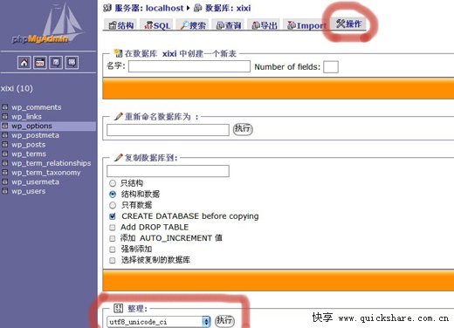Focus the copy database to input field

coord(168,171)
